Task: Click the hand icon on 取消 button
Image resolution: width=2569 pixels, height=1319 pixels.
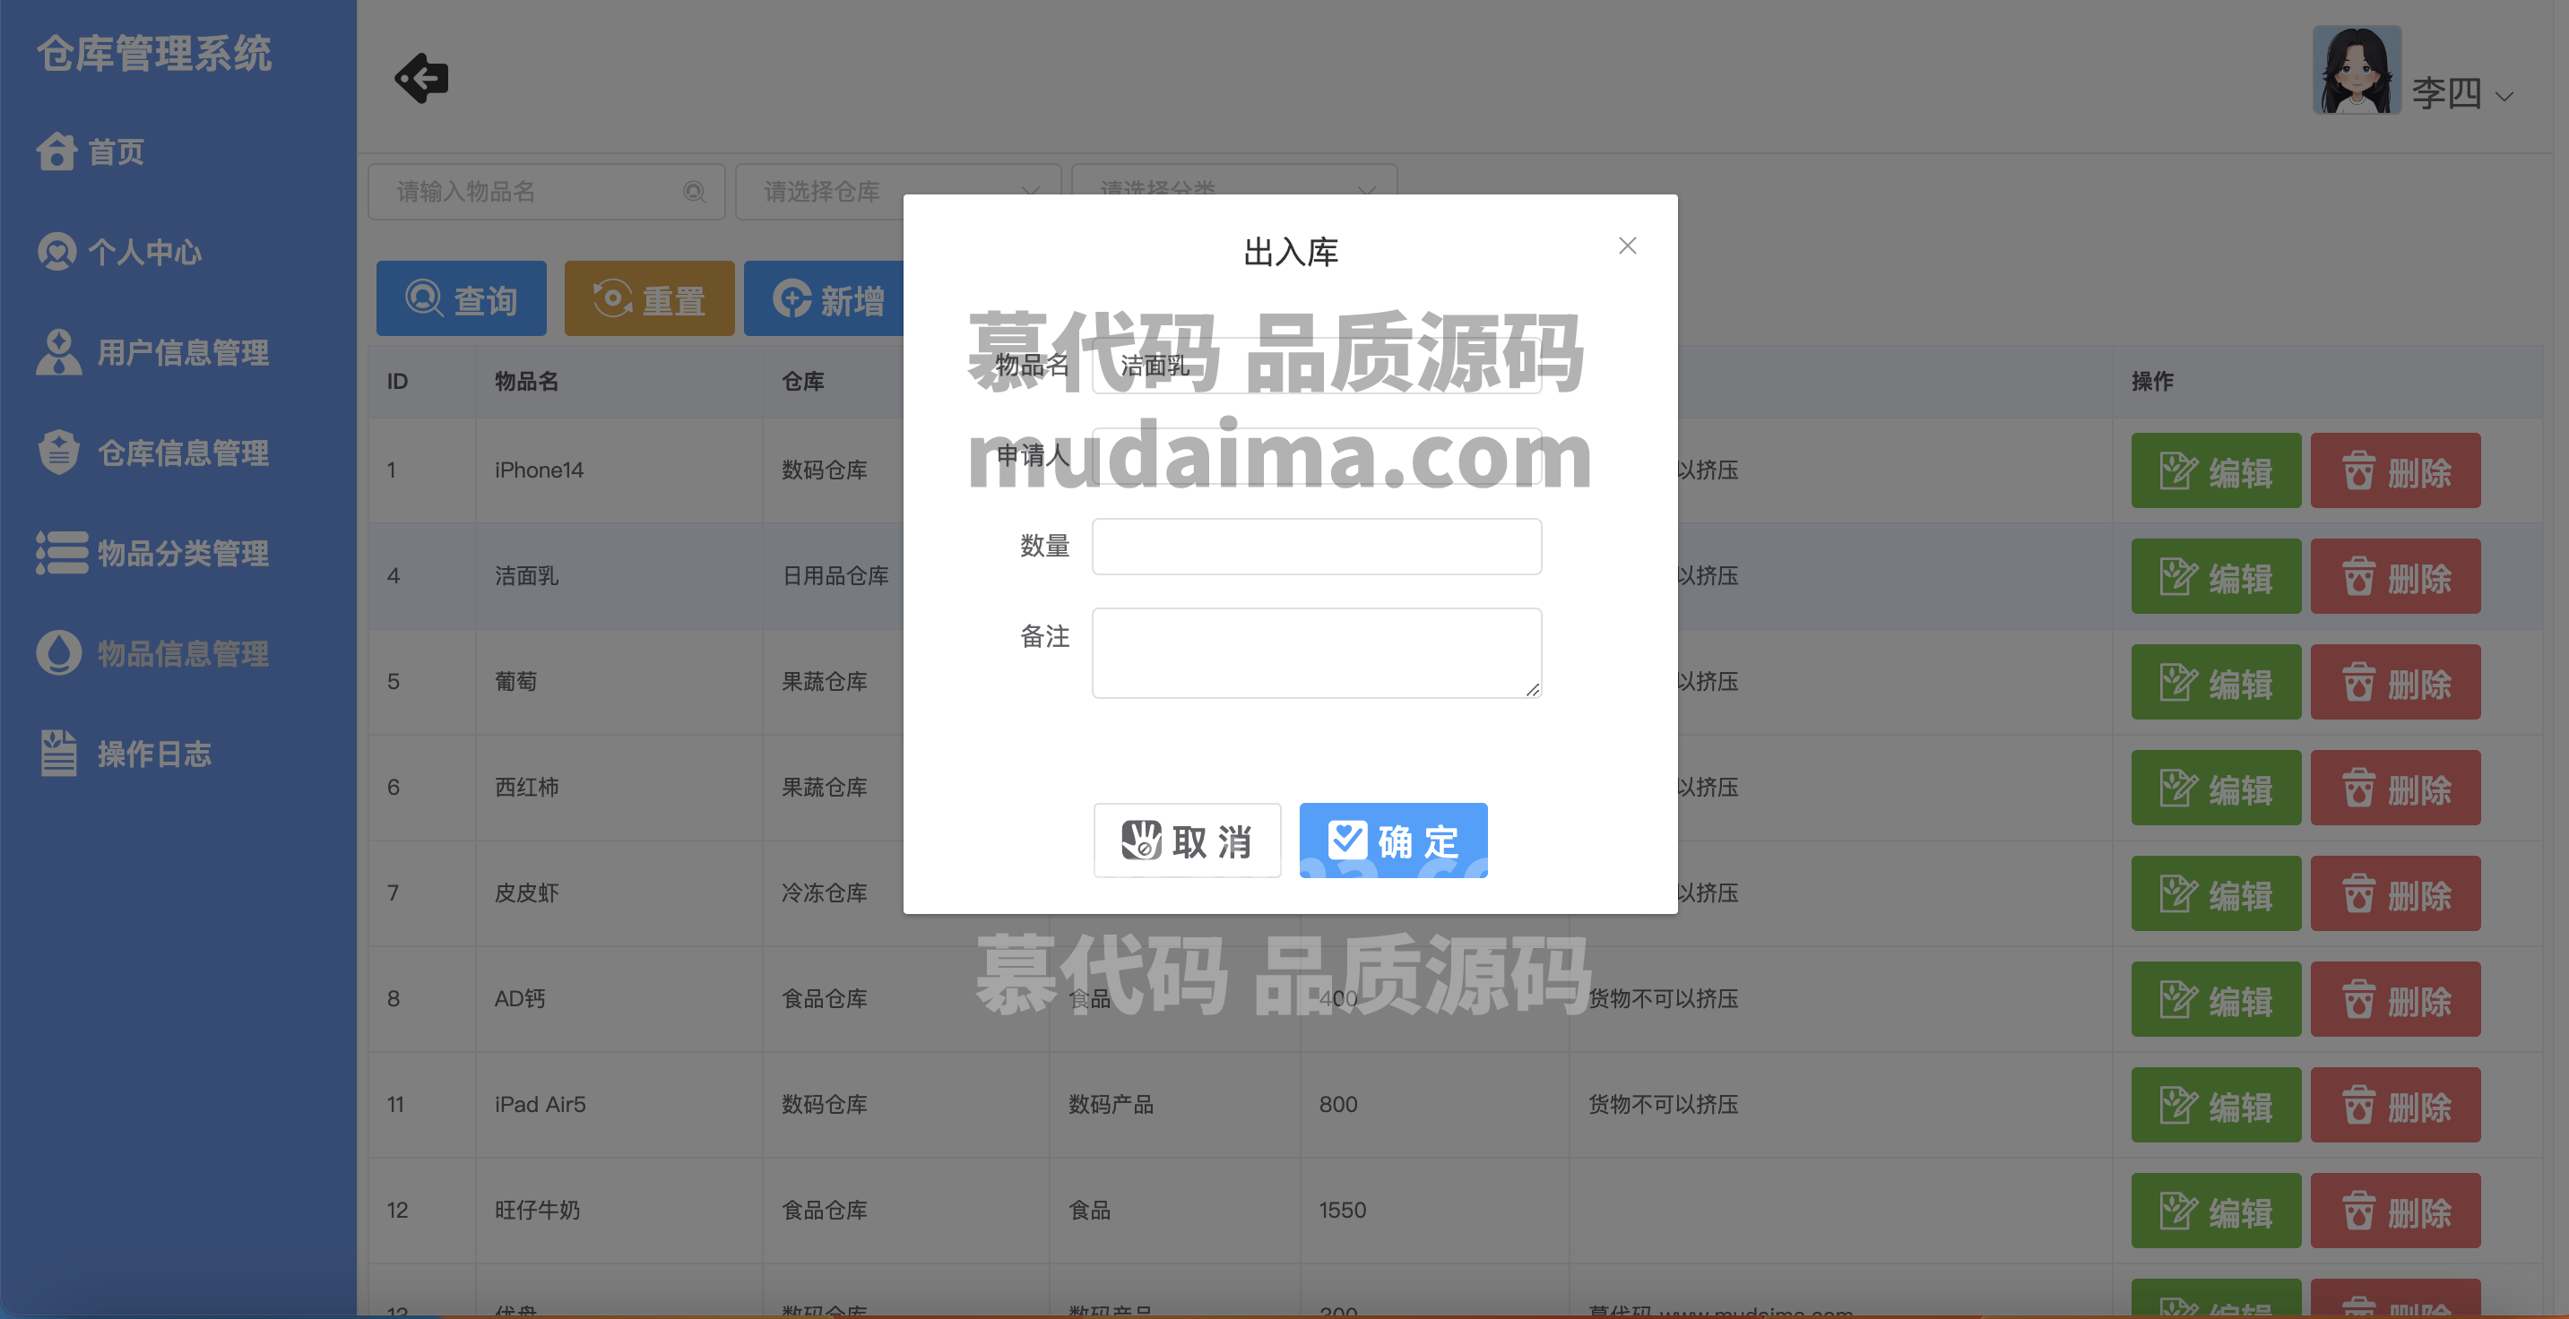Action: point(1141,841)
